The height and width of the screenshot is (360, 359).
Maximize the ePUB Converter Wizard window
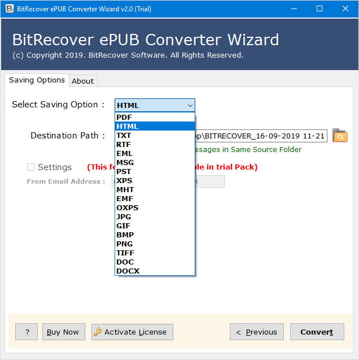(x=319, y=8)
